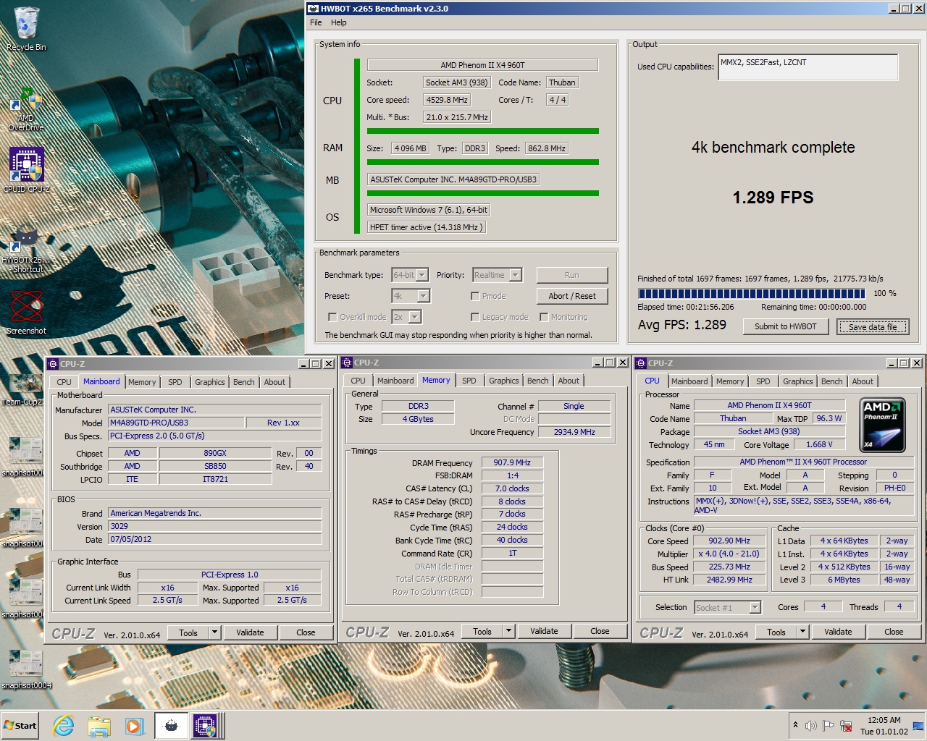Open HWBOT x265 shortcut on desktop
The width and height of the screenshot is (927, 741).
tap(26, 250)
